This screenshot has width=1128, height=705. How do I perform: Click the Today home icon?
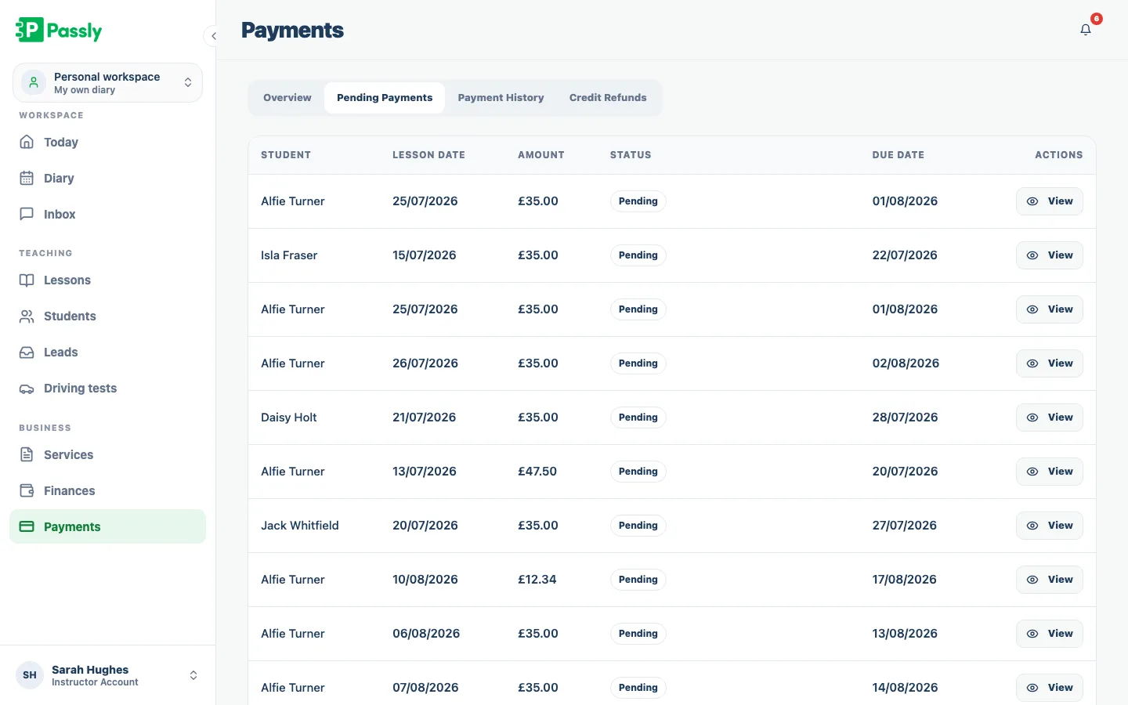(27, 142)
